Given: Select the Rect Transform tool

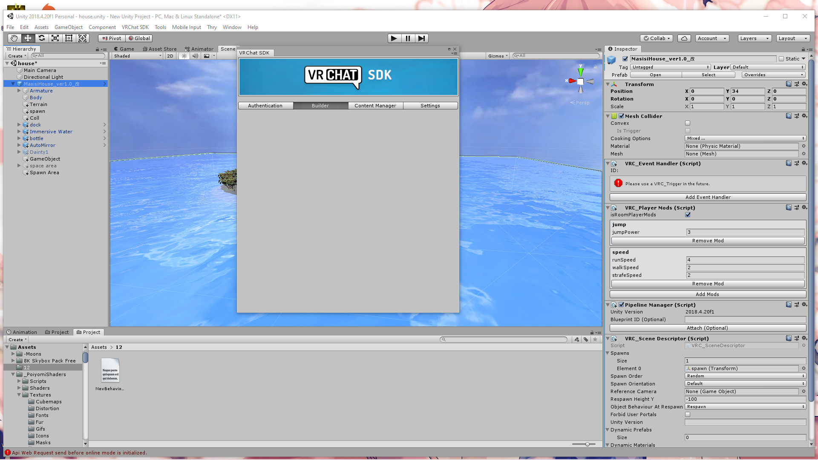Looking at the screenshot, I should coord(69,38).
